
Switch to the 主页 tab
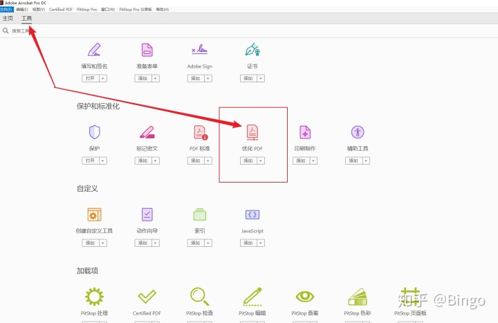point(8,19)
